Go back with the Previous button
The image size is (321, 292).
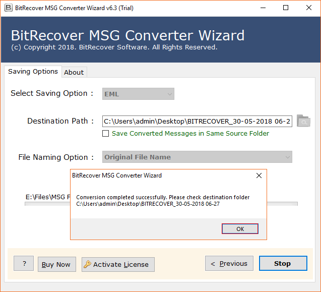tap(229, 263)
